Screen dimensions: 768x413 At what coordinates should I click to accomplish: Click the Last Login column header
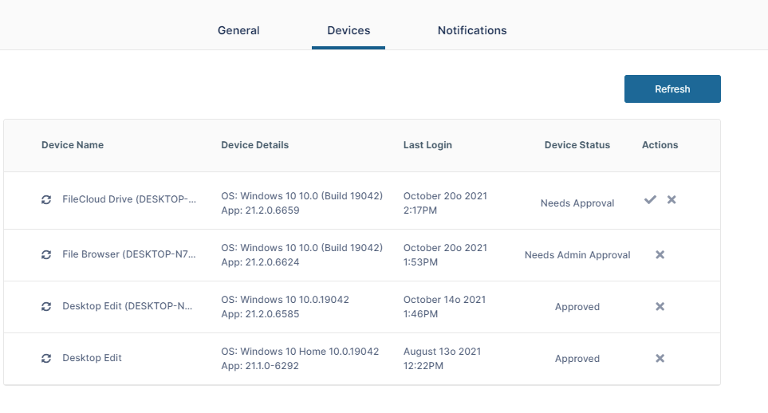427,145
